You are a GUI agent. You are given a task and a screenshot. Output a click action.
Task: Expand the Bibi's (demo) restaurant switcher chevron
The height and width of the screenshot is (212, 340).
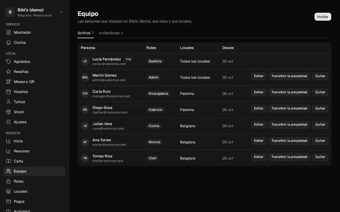click(61, 12)
